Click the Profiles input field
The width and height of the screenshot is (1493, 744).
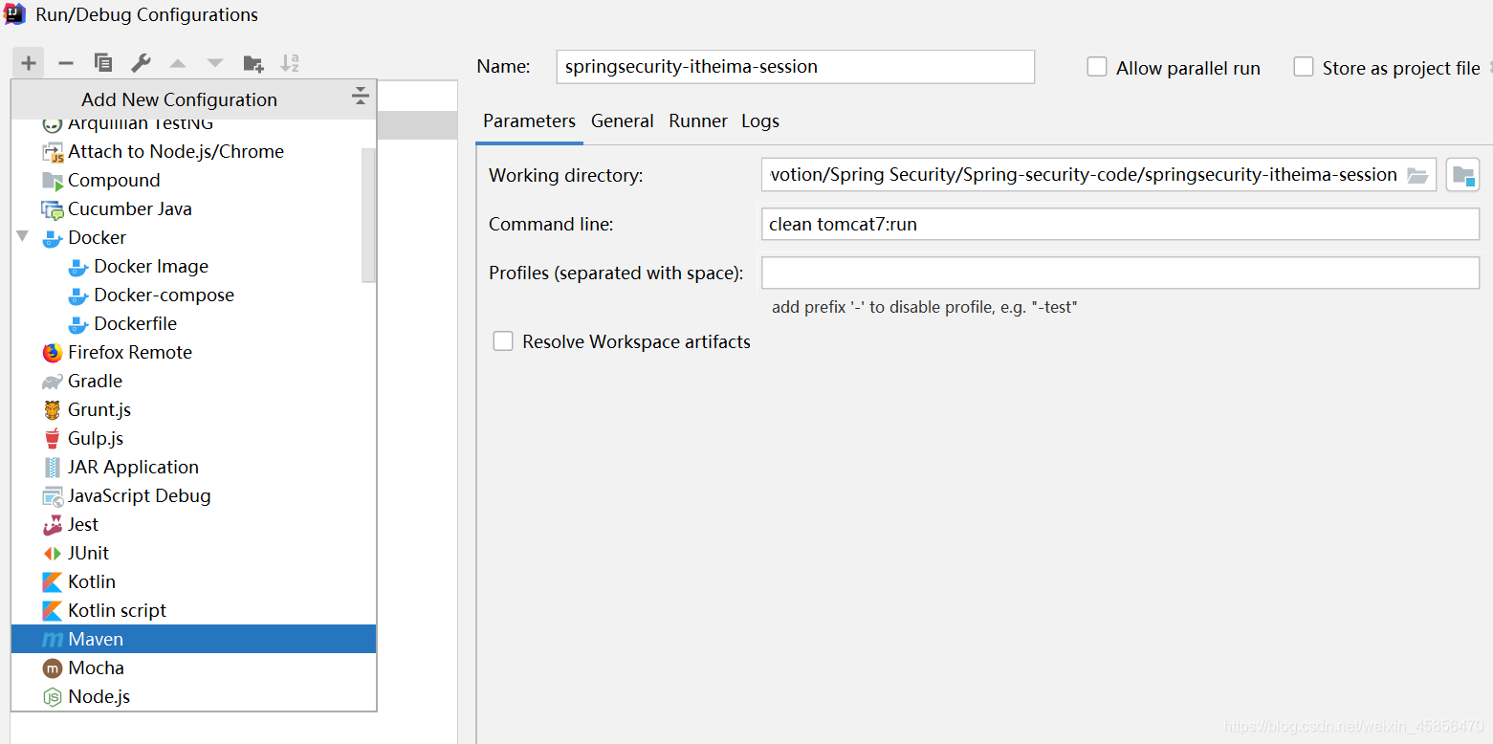[x=1120, y=273]
